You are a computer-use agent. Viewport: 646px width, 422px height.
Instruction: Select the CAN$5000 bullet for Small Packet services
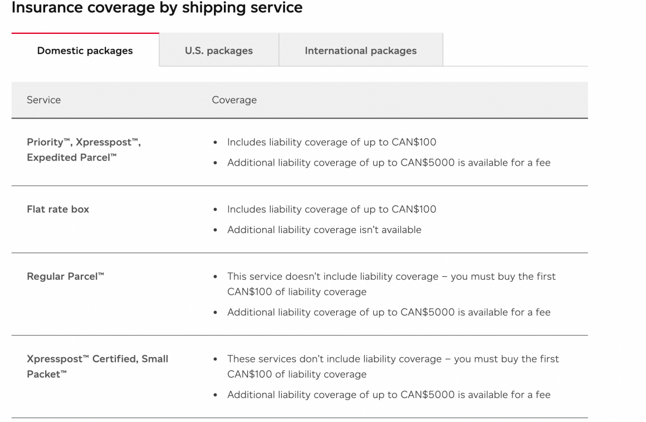[388, 394]
